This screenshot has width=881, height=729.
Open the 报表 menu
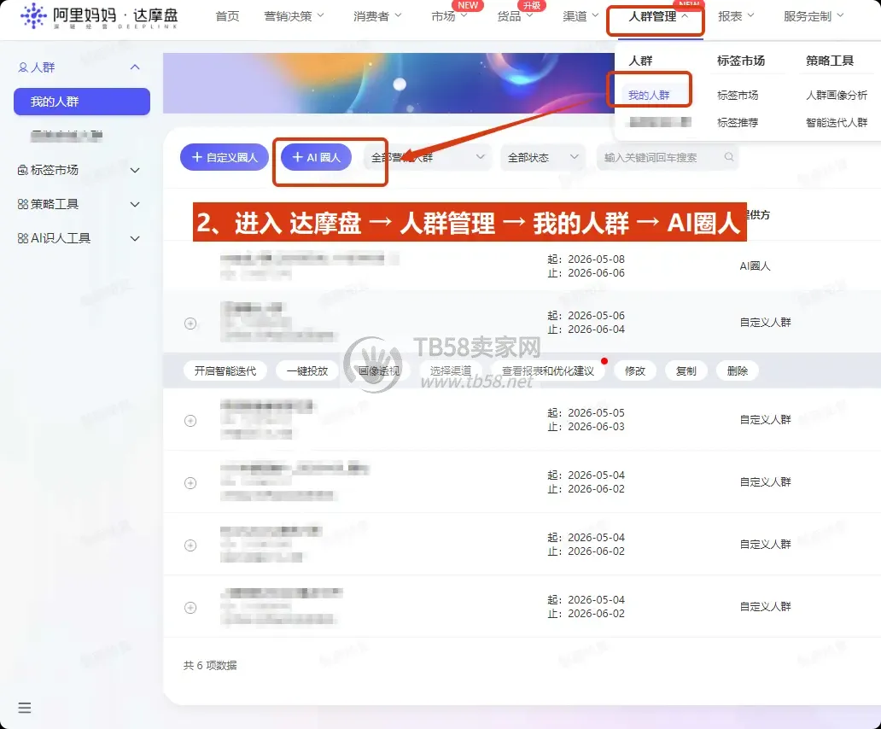736,16
